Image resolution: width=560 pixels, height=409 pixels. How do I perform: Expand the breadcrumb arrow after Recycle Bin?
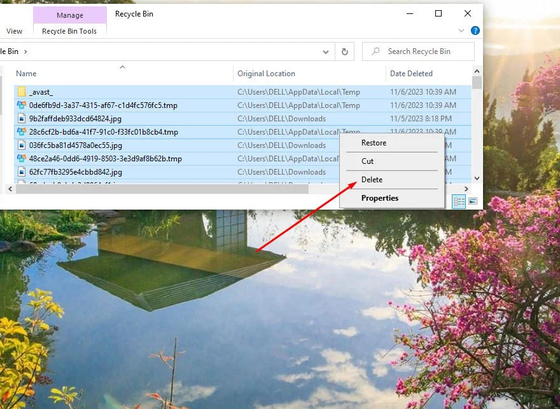pyautogui.click(x=25, y=51)
